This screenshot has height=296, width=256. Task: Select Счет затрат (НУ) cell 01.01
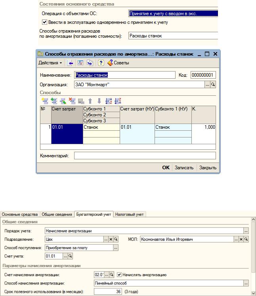[x=137, y=134]
